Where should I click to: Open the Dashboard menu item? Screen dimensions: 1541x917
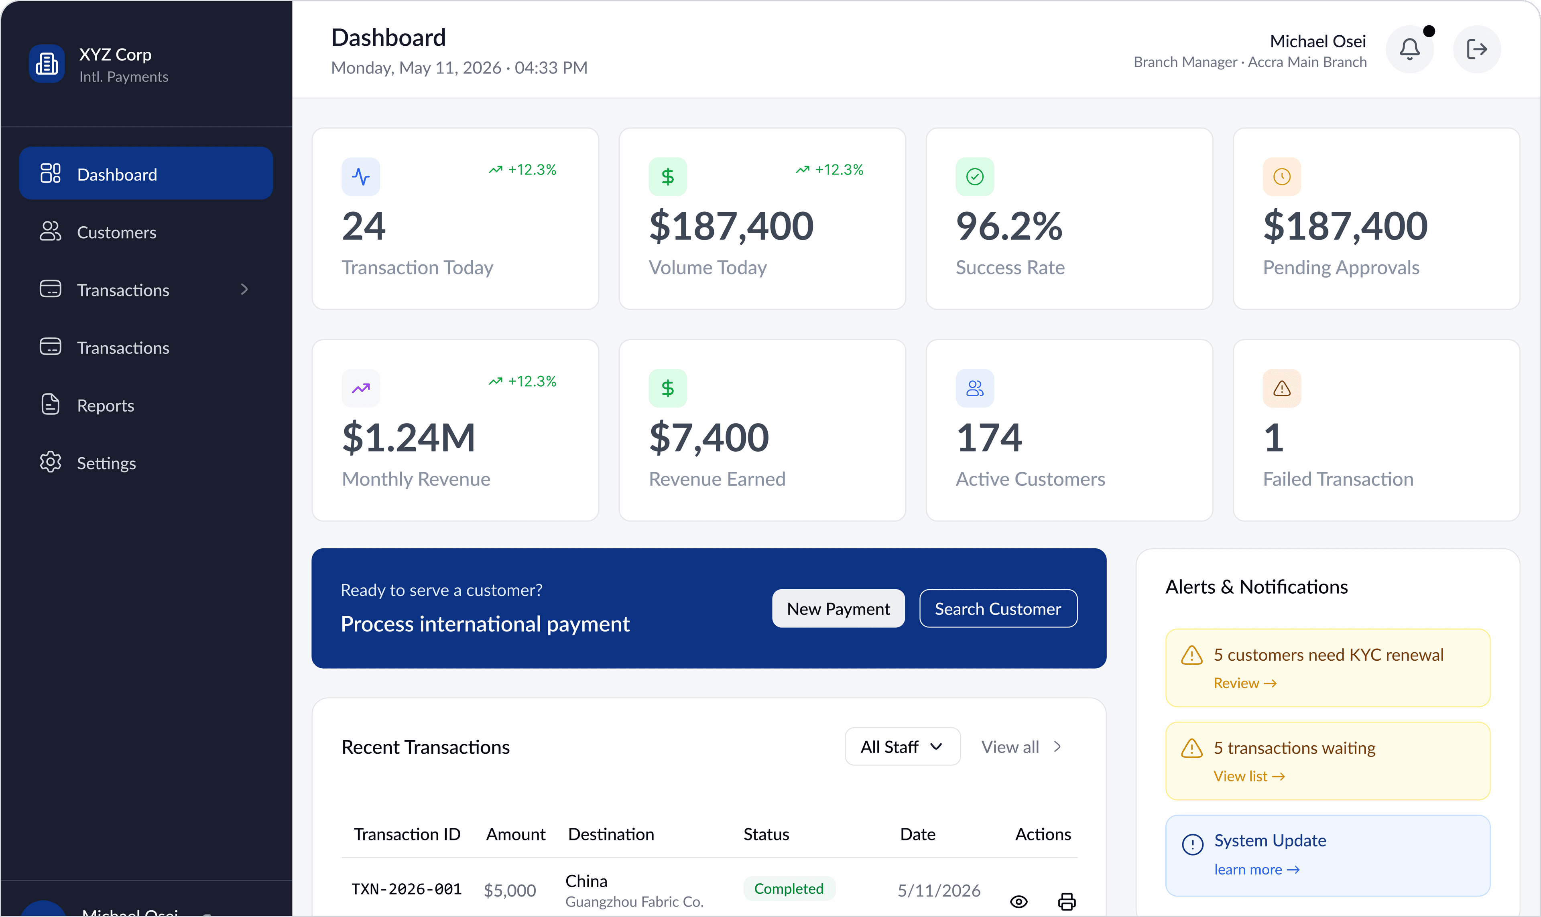click(x=146, y=174)
